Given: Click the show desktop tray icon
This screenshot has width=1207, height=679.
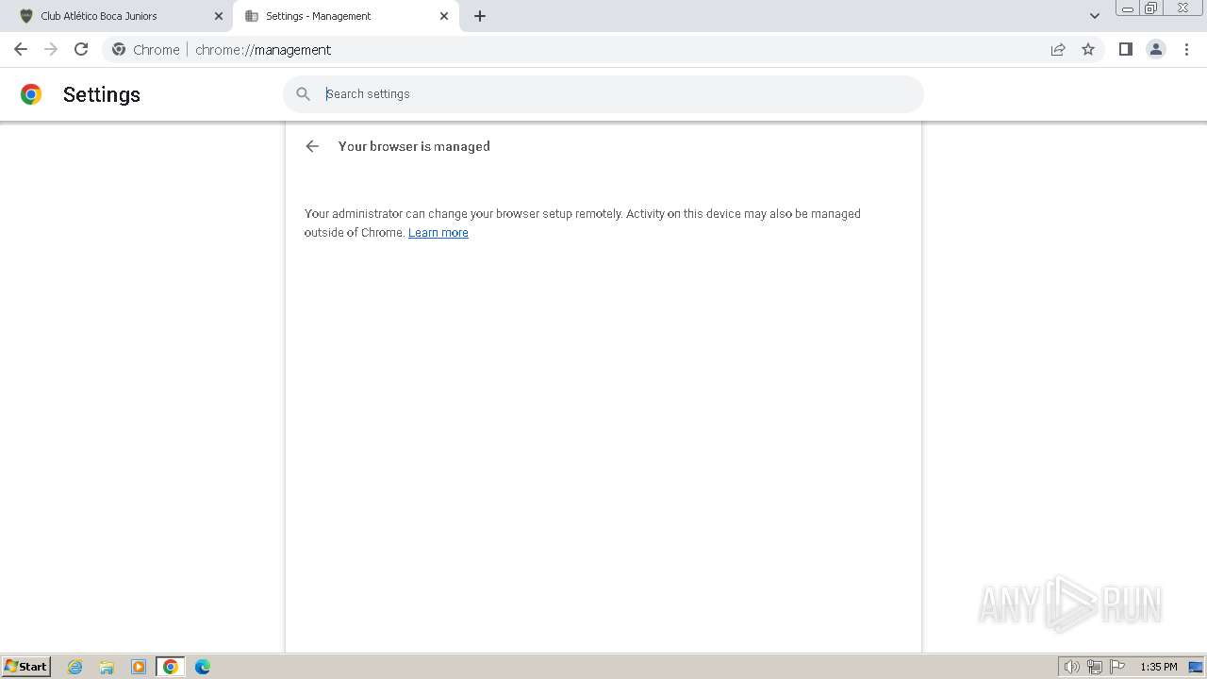Looking at the screenshot, I should point(1196,667).
